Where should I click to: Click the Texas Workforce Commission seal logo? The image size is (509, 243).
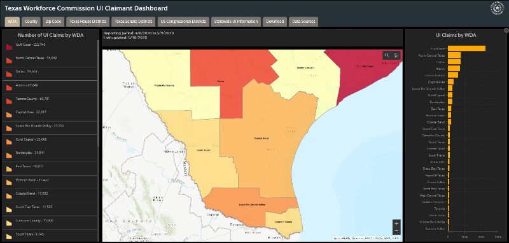(497, 8)
